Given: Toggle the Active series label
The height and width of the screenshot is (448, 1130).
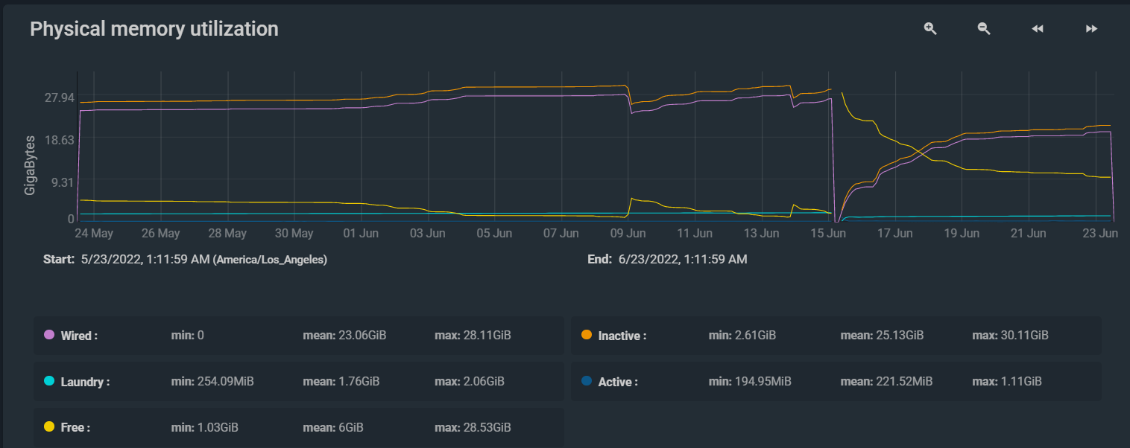Looking at the screenshot, I should pos(618,382).
